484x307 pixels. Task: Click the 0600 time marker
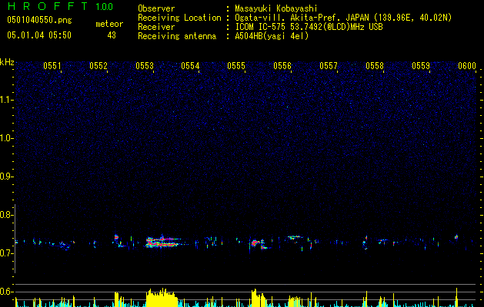(x=467, y=66)
